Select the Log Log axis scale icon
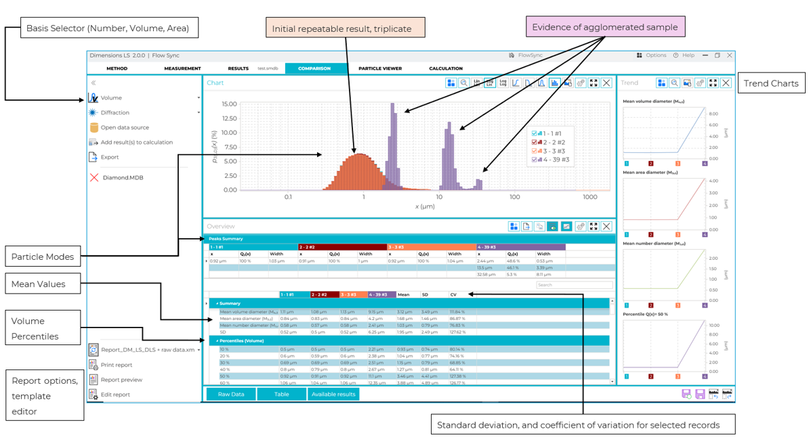809x448 pixels. point(503,83)
